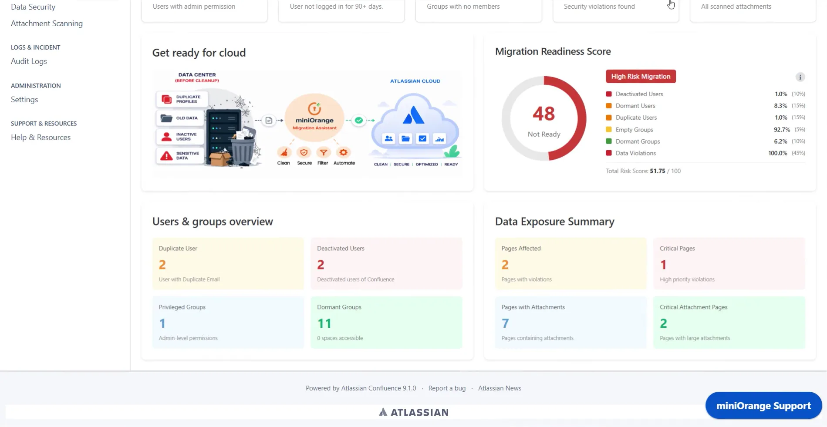Click the High Risk Migration badge
This screenshot has height=427, width=827.
[641, 77]
